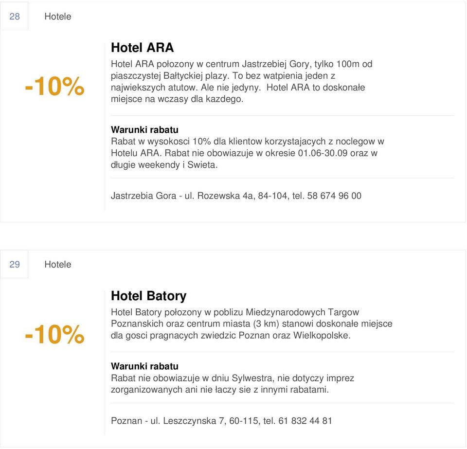Click the -10% discount for Hotel Batory

55,334
